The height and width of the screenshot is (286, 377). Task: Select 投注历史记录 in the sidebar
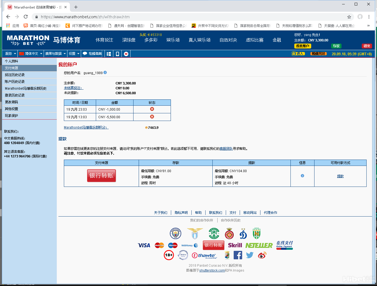[15, 75]
